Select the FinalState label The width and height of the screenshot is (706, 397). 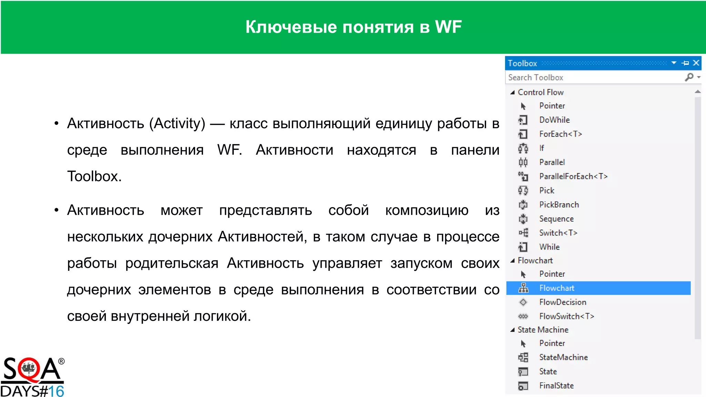556,386
